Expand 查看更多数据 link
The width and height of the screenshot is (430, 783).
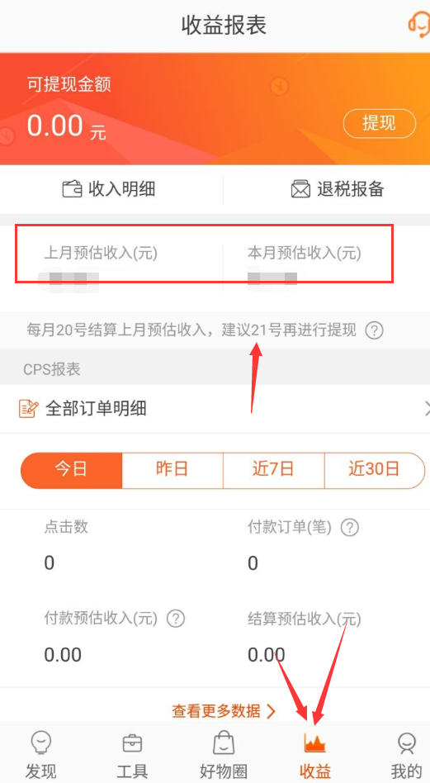[224, 711]
